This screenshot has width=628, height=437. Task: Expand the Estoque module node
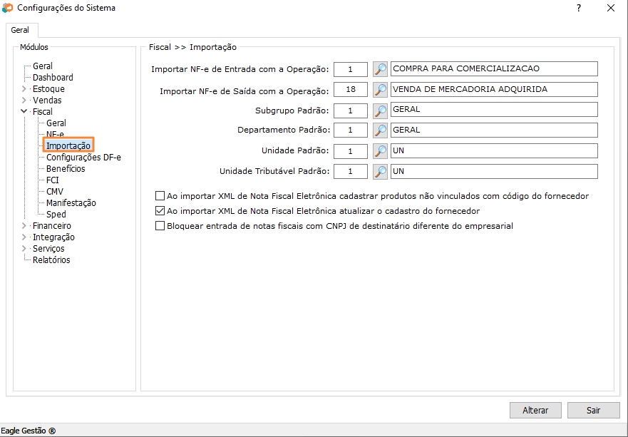pos(24,89)
